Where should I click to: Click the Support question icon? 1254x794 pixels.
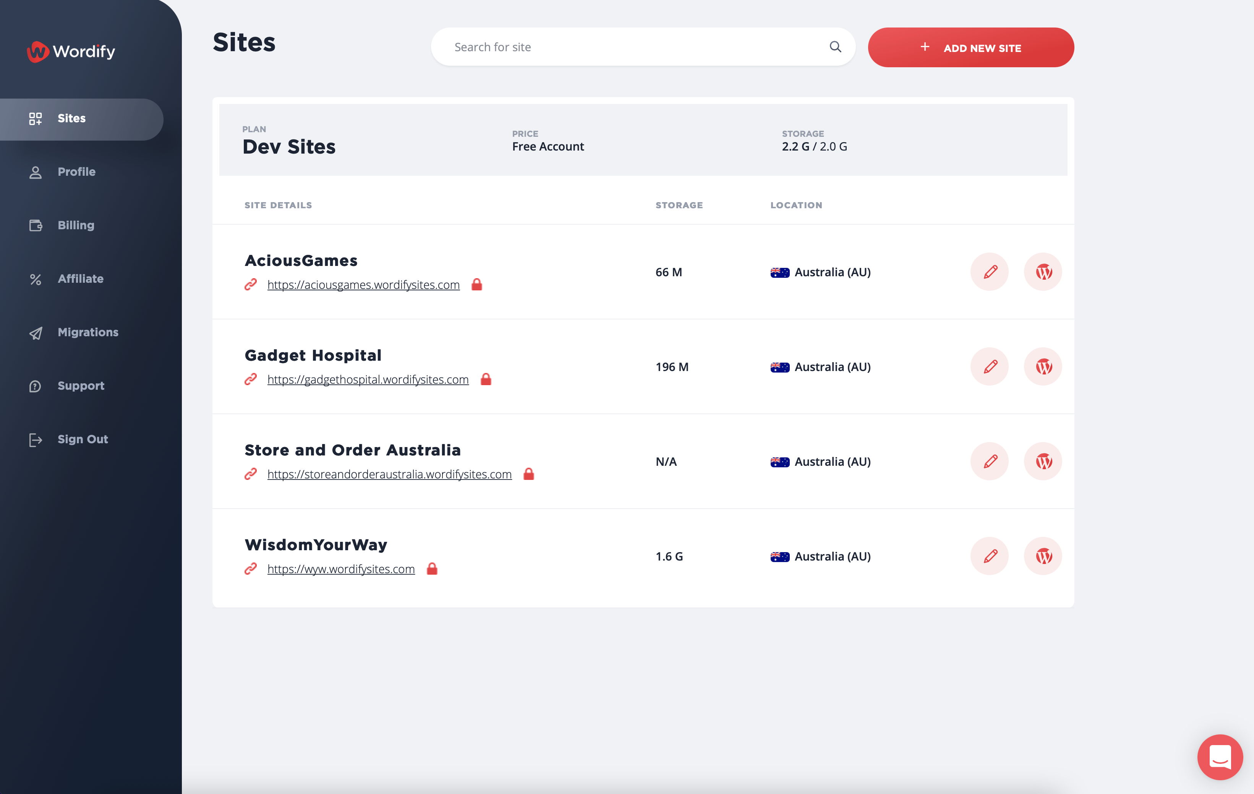coord(36,386)
